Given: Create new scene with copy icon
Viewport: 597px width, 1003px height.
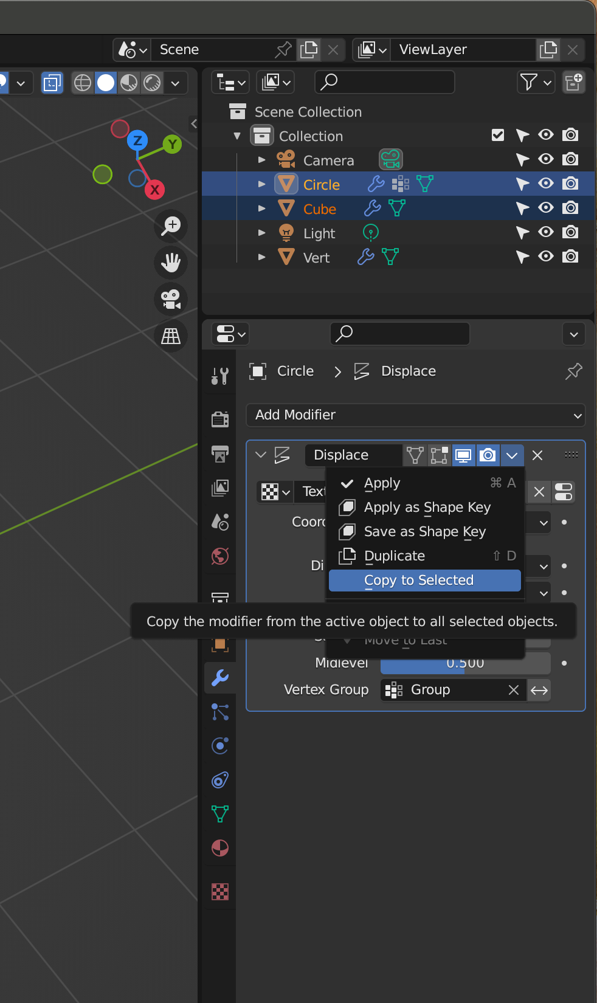Looking at the screenshot, I should click(x=309, y=50).
